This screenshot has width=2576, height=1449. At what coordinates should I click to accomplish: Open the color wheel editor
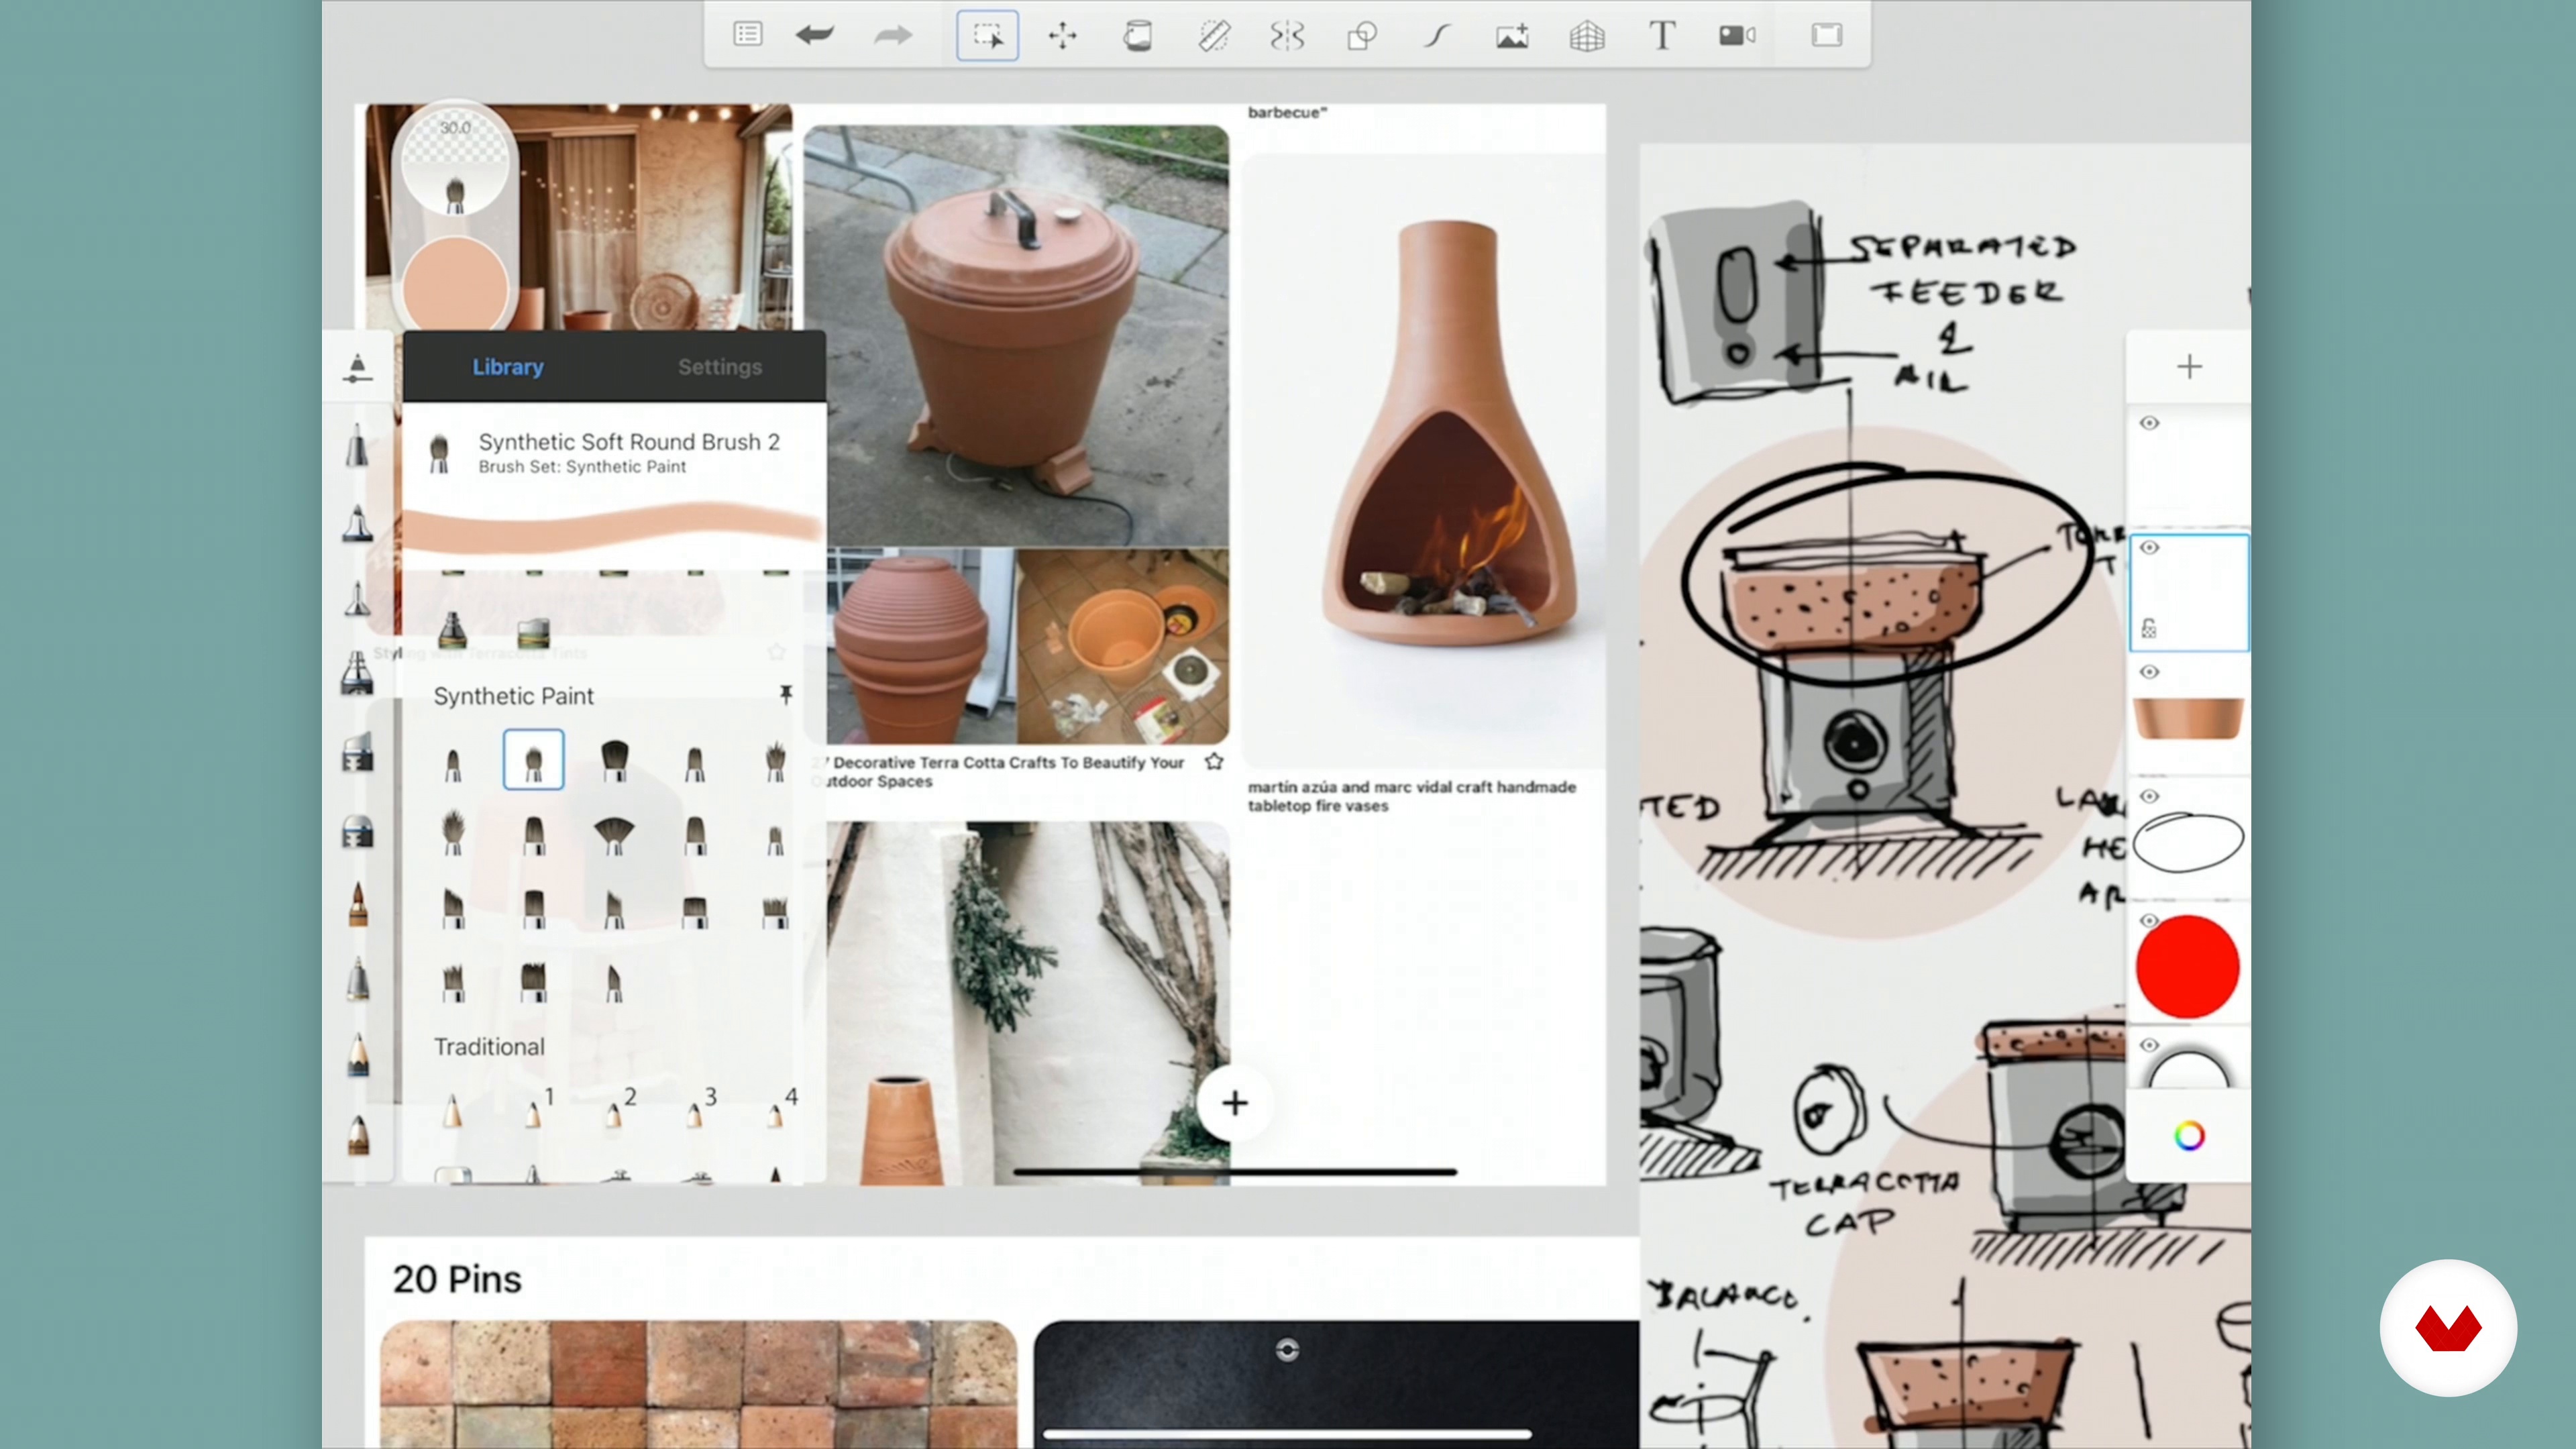tap(2189, 1136)
